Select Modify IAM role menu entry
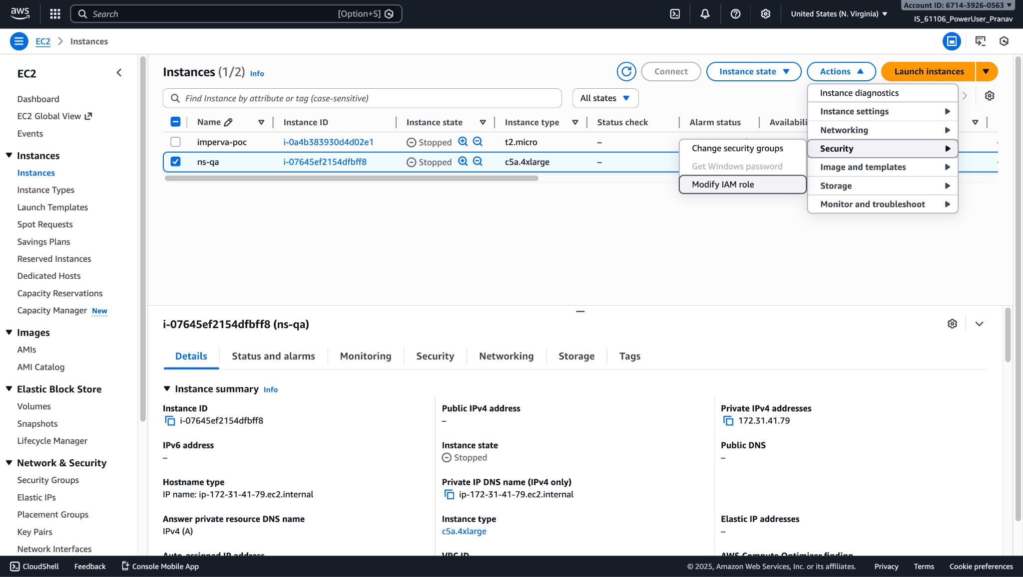Screen dimensions: 1023x577 pyautogui.click(x=742, y=185)
